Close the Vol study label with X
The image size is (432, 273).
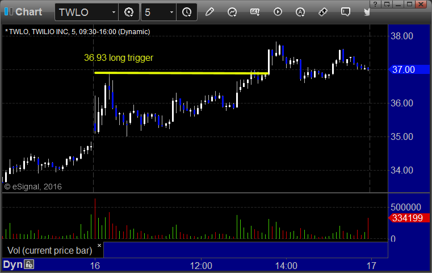(99, 245)
